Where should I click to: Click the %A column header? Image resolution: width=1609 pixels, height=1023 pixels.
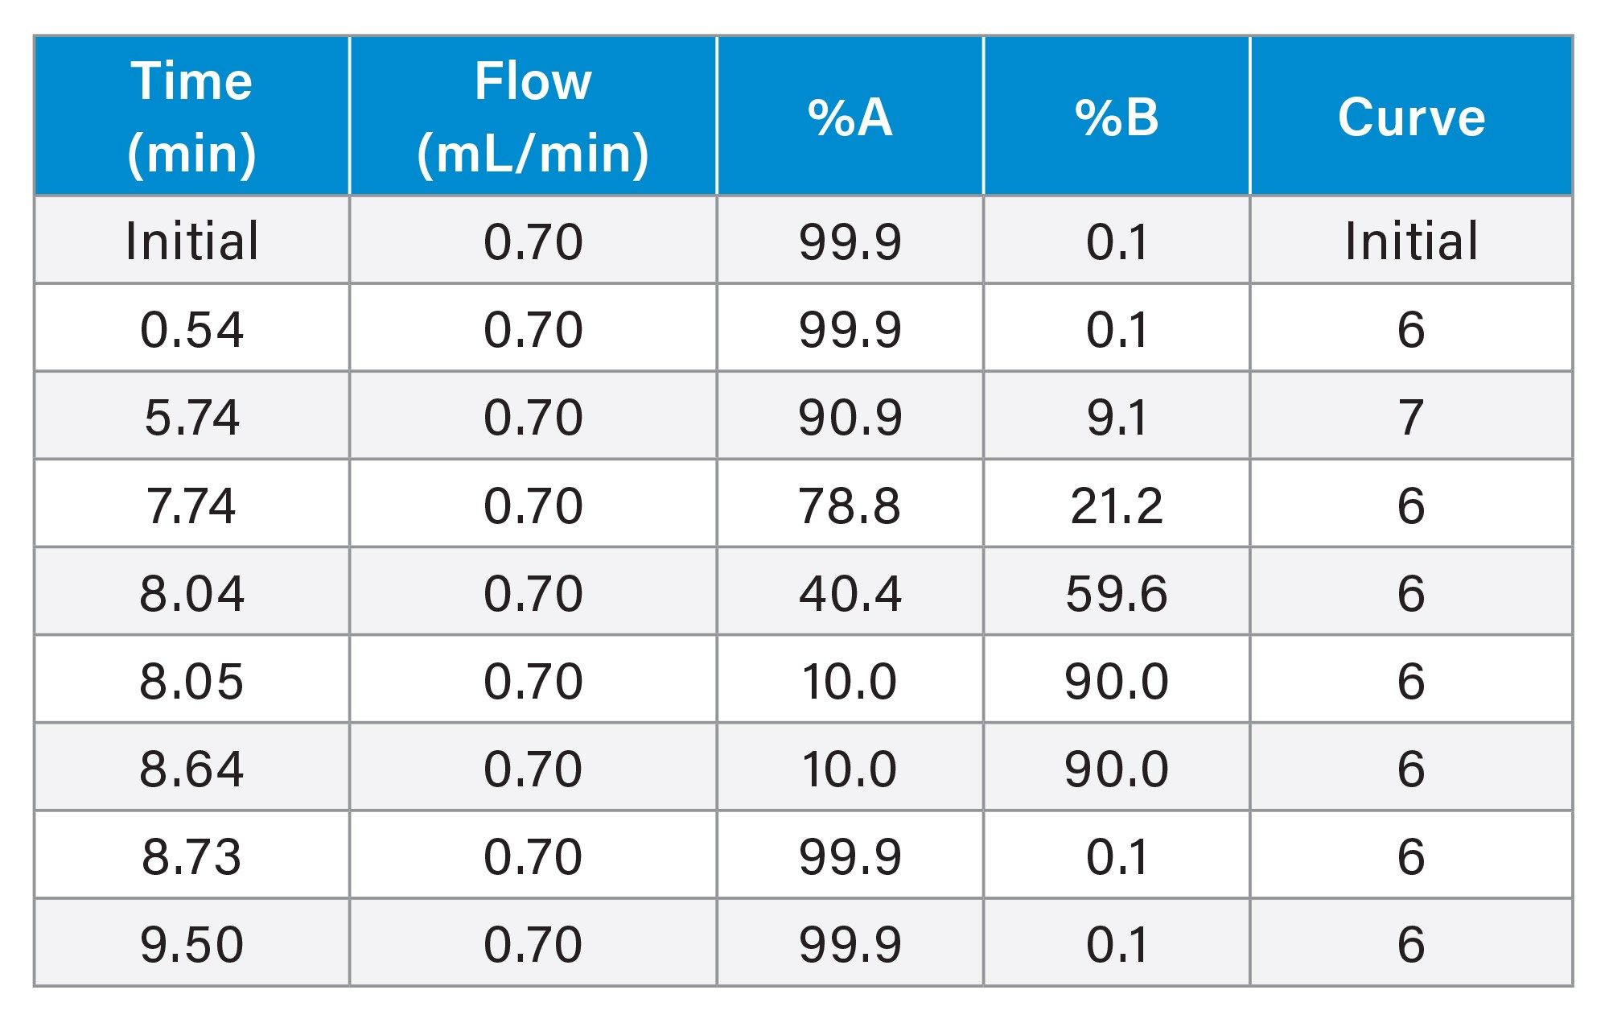pos(850,118)
